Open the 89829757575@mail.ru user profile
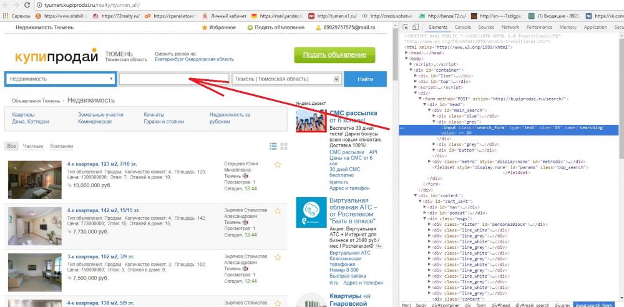 (346, 27)
